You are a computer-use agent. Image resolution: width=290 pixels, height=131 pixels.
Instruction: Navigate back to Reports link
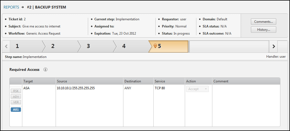pos(11,7)
